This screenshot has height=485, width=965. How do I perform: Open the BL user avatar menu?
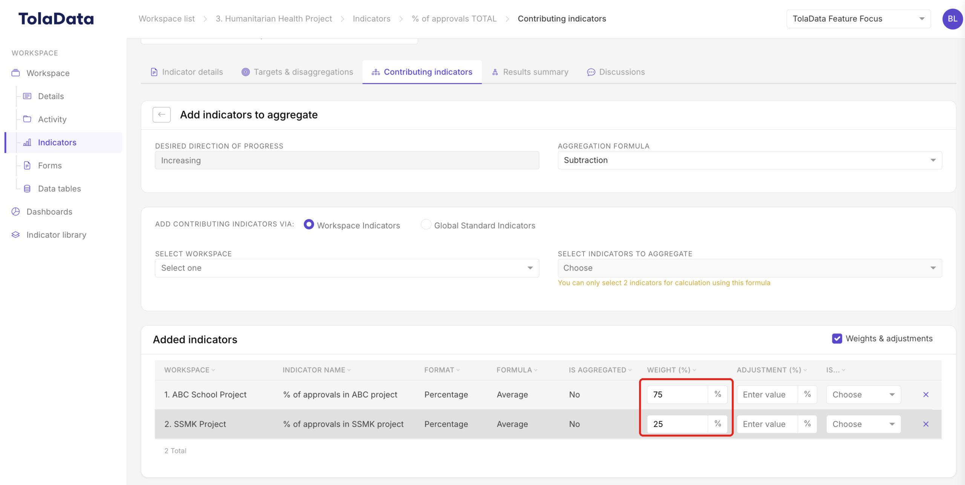click(x=952, y=19)
